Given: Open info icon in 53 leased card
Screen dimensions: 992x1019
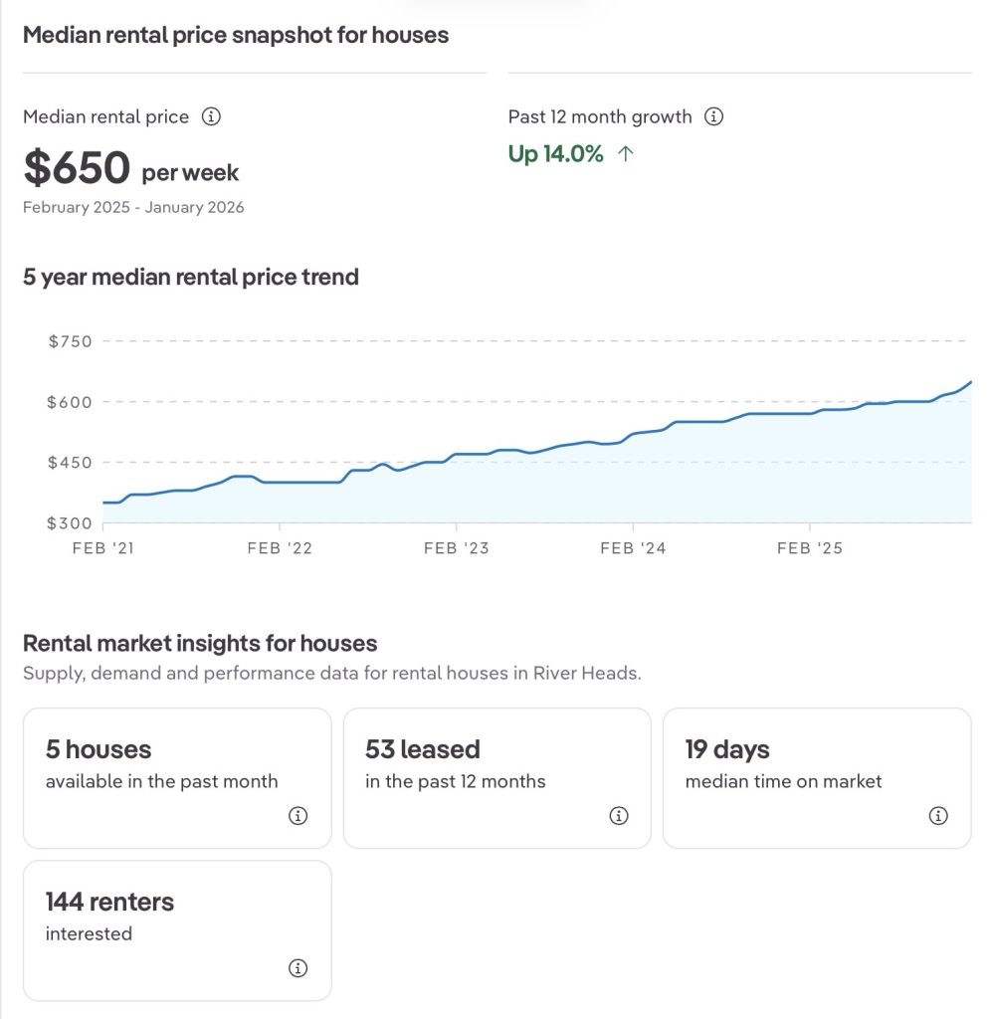Looking at the screenshot, I should pyautogui.click(x=618, y=816).
